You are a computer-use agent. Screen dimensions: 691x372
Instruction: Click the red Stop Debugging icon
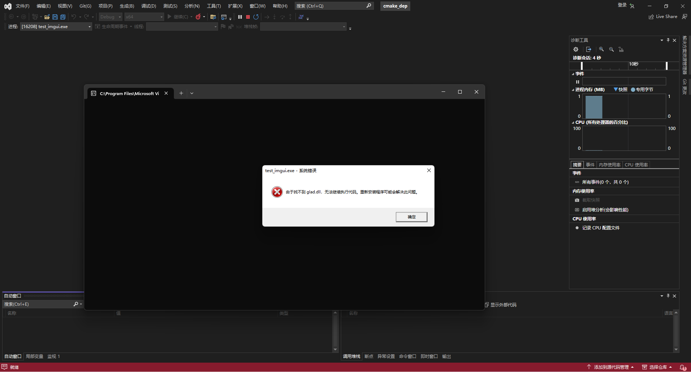[248, 17]
